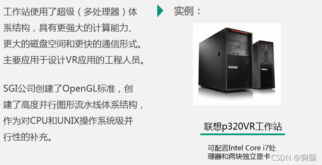Click the 可配置Intel Core i7处 text line
This screenshot has height=165, width=322.
(242, 148)
